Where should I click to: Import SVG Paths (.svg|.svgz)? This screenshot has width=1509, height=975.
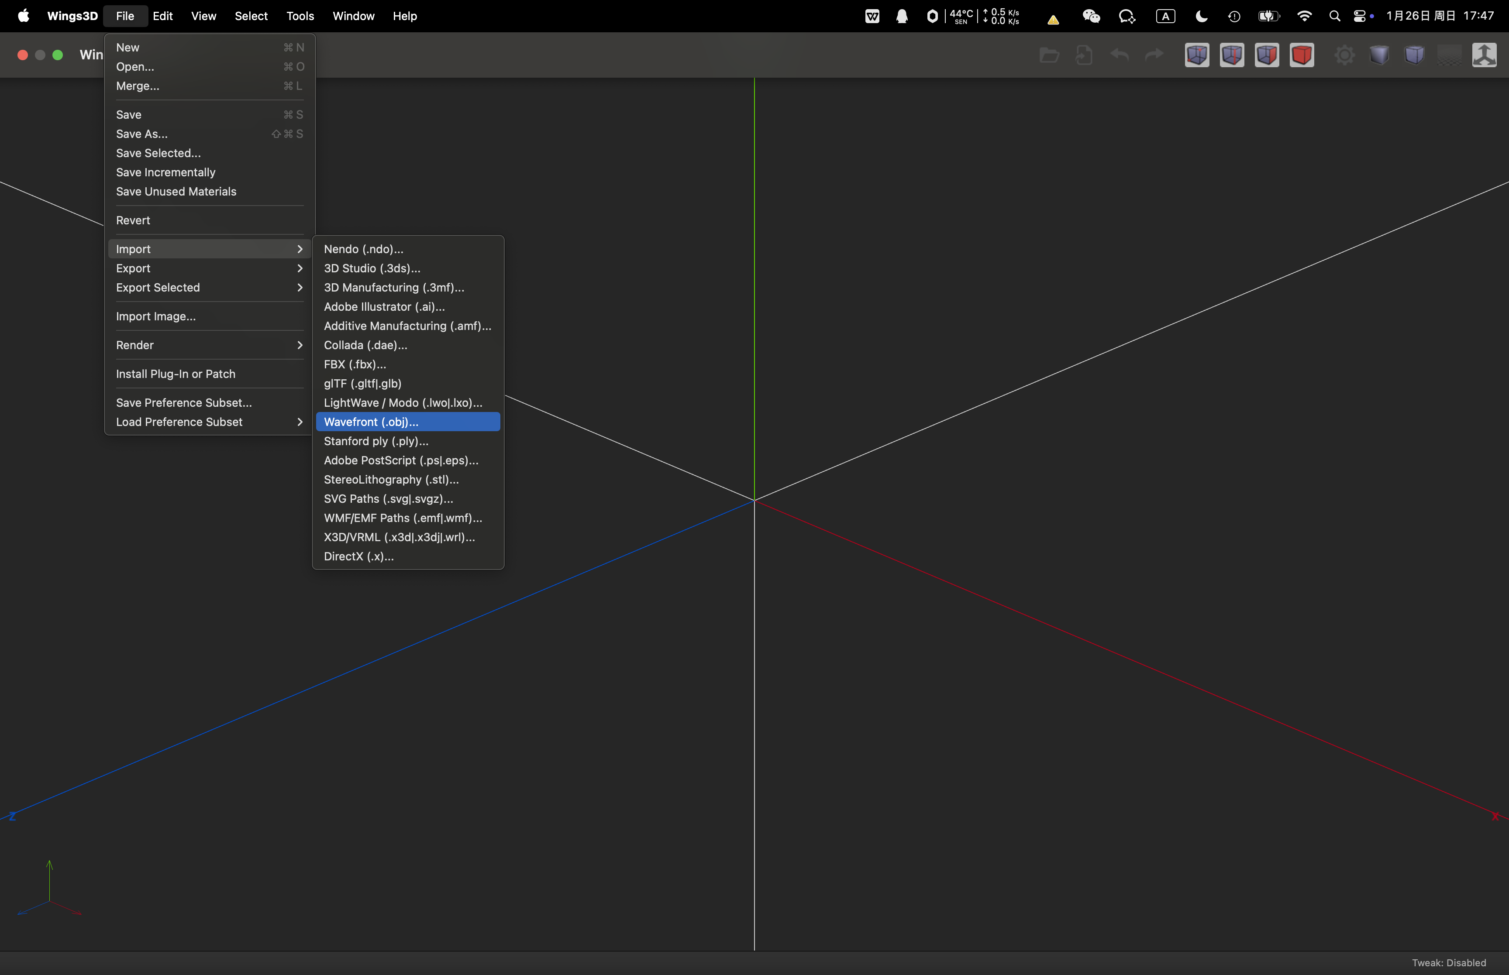(408, 499)
